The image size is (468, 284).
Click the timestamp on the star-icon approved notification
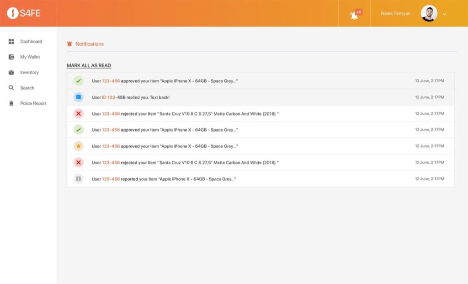pos(430,146)
